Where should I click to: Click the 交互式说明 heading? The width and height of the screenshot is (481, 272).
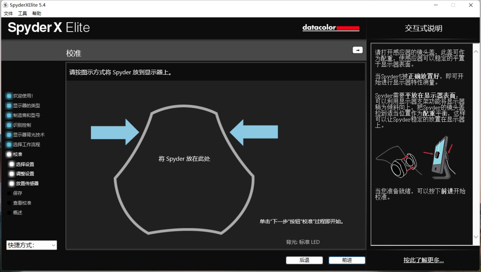coord(423,28)
